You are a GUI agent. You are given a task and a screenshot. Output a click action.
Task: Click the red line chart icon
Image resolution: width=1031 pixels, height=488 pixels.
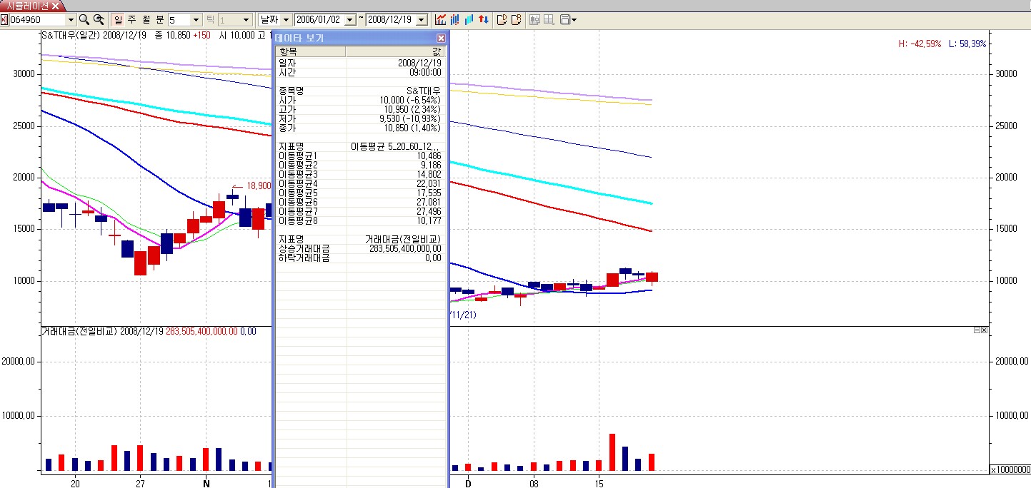[x=441, y=20]
